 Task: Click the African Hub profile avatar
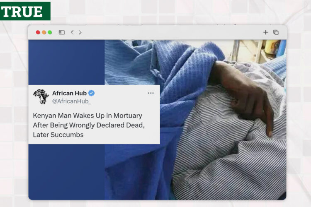(41, 96)
